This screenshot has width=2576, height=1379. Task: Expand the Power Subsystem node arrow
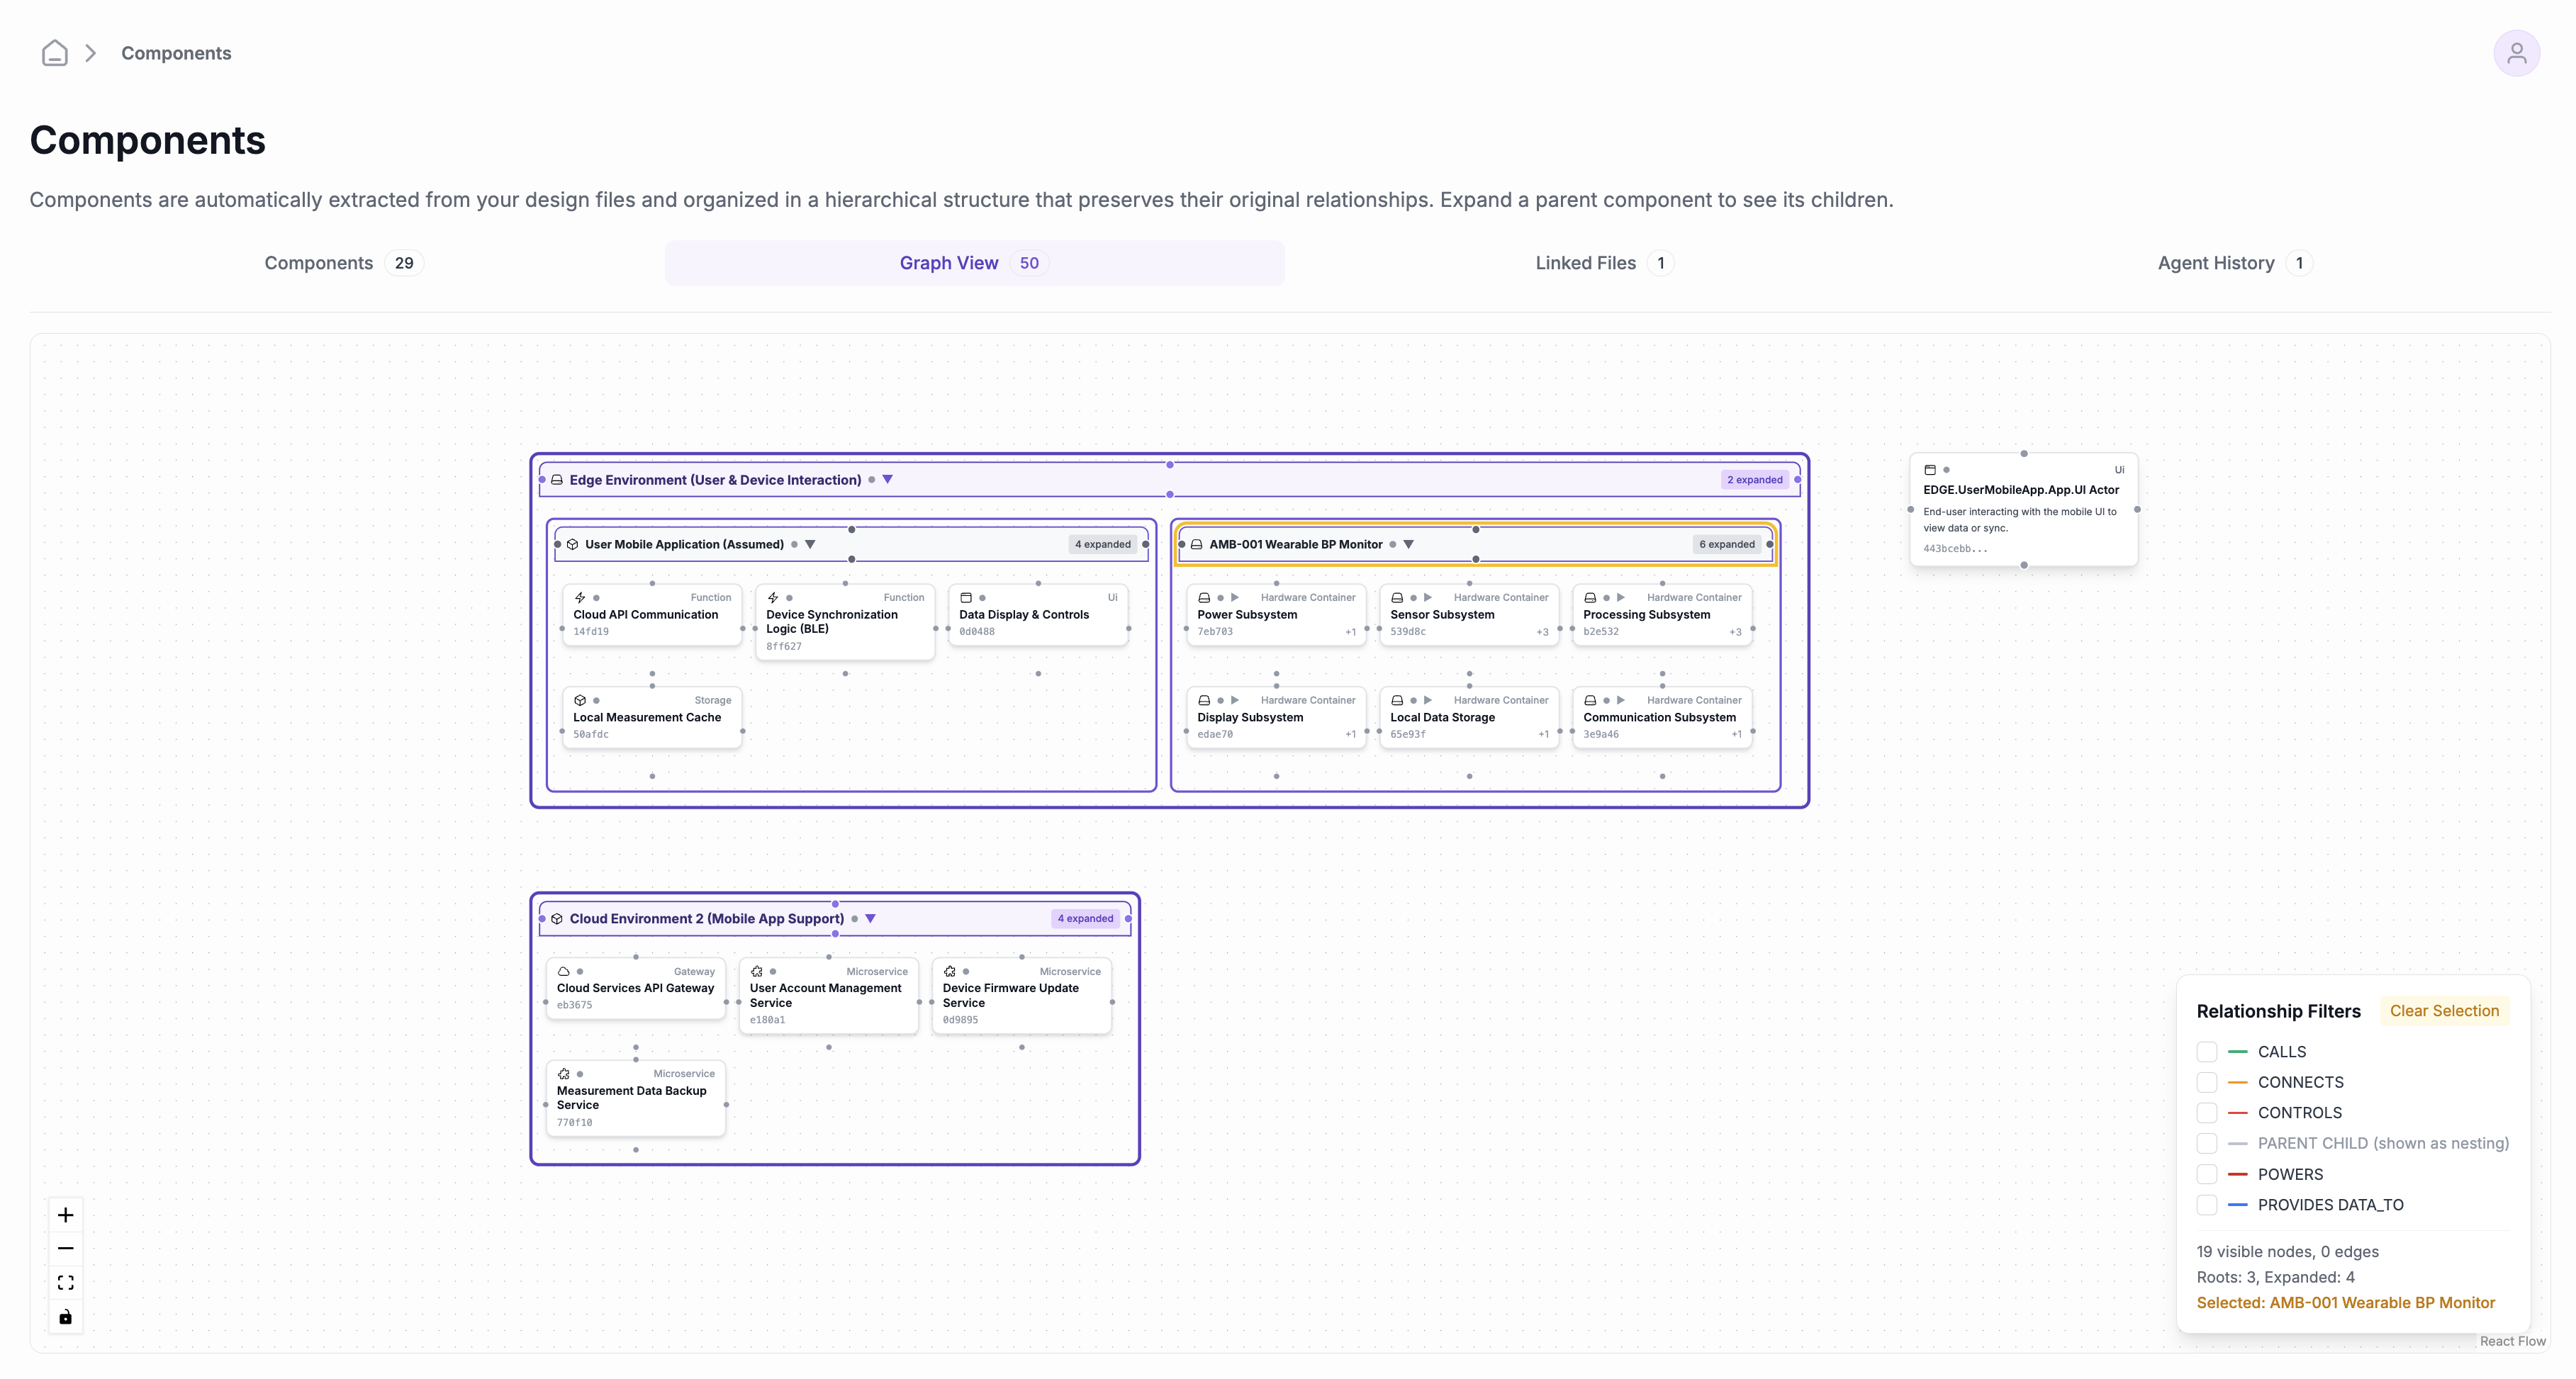[x=1235, y=598]
